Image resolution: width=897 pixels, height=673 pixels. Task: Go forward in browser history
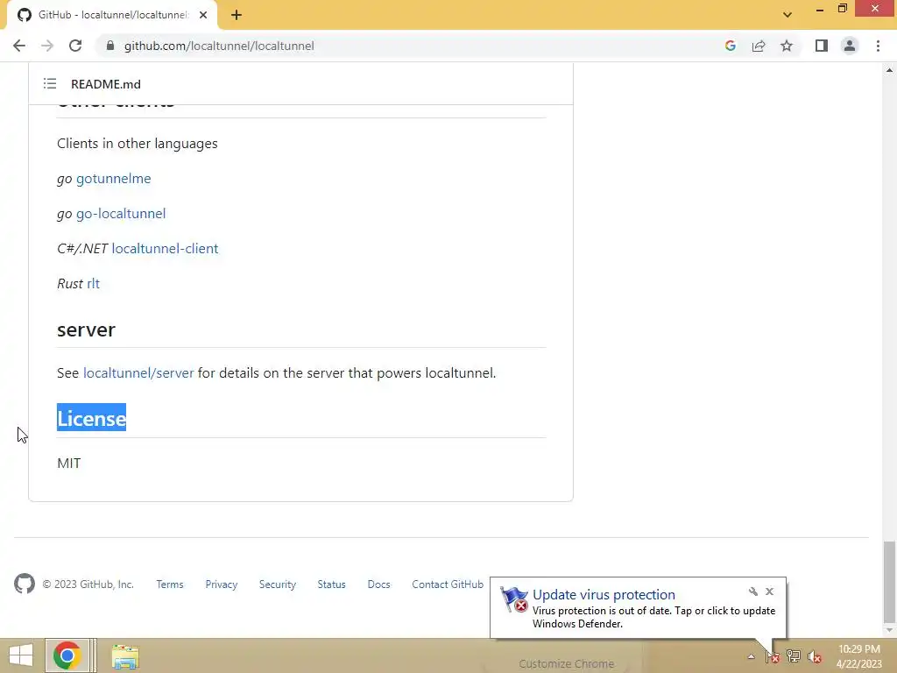(x=47, y=46)
